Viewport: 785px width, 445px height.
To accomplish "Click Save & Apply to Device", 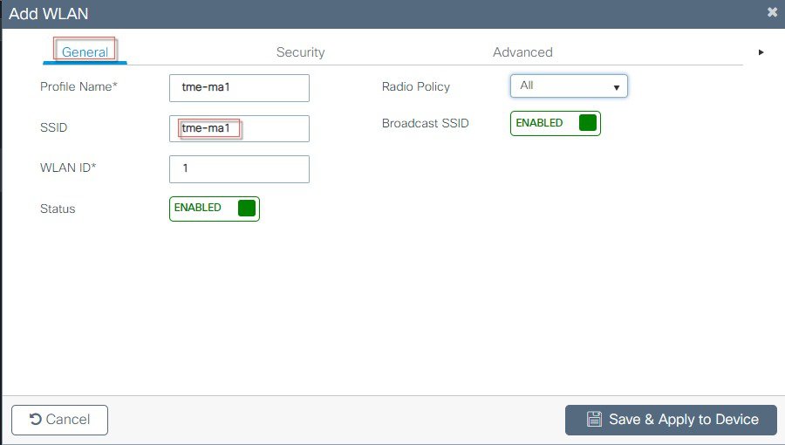I will click(671, 420).
